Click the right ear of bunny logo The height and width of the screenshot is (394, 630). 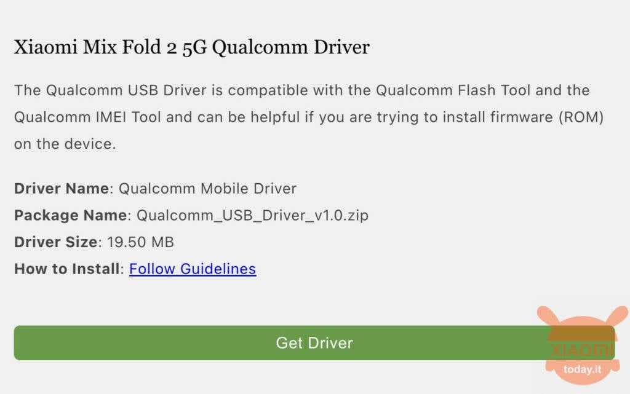tap(616, 315)
